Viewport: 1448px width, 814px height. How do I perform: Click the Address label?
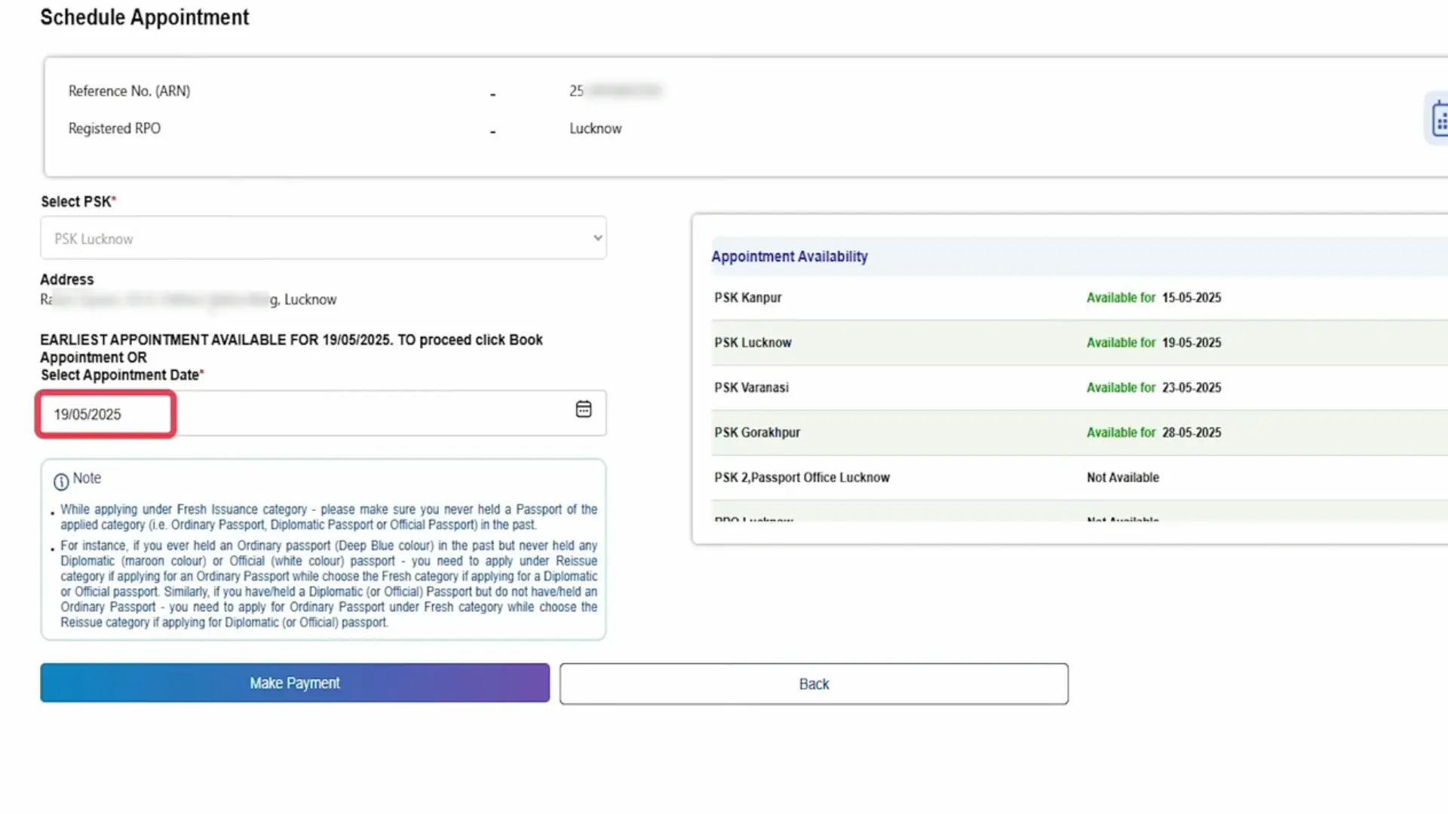pyautogui.click(x=67, y=280)
